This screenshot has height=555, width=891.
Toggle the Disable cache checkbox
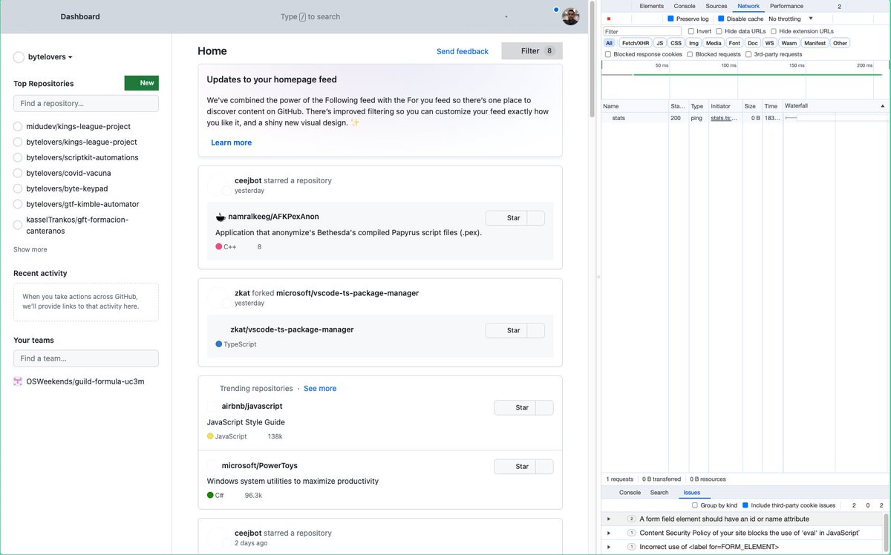tap(721, 19)
